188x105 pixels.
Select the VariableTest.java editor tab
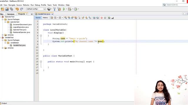click(x=44, y=14)
